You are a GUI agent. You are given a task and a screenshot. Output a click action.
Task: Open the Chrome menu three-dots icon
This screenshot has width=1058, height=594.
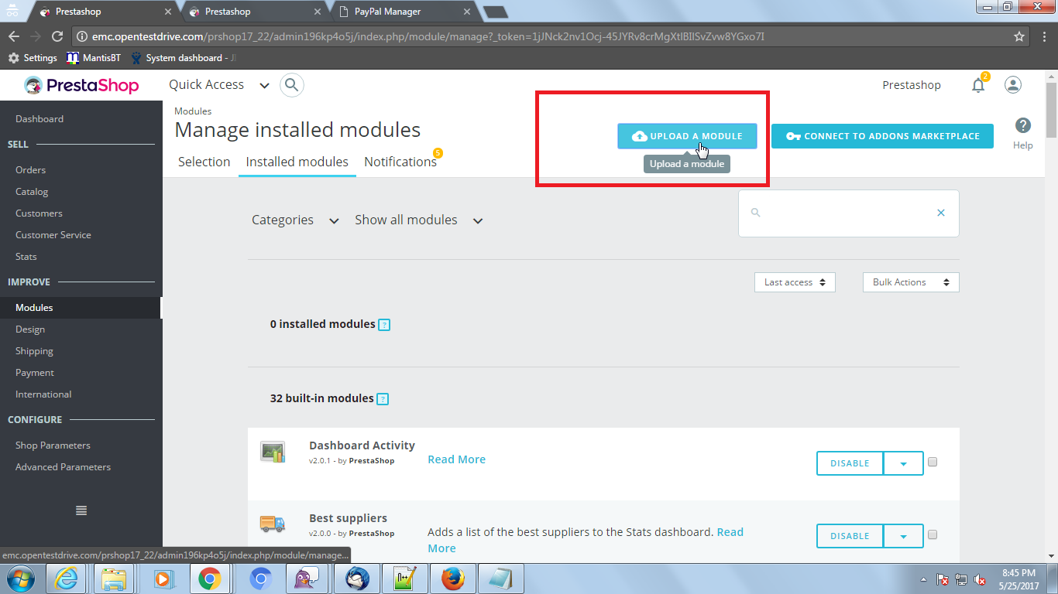coord(1045,36)
